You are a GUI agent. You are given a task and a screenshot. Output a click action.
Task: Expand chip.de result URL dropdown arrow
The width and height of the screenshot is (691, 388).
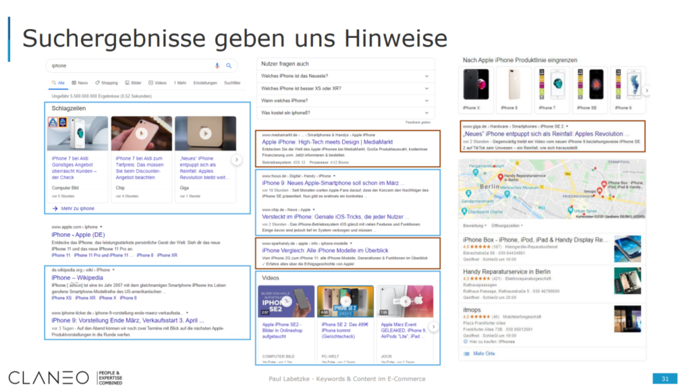point(314,210)
